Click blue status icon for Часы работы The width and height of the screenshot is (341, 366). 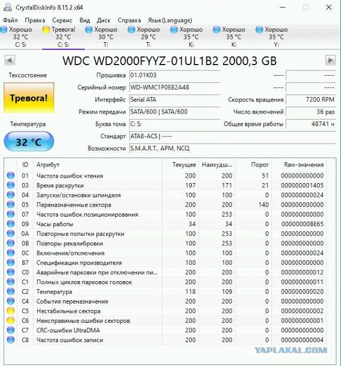11,224
